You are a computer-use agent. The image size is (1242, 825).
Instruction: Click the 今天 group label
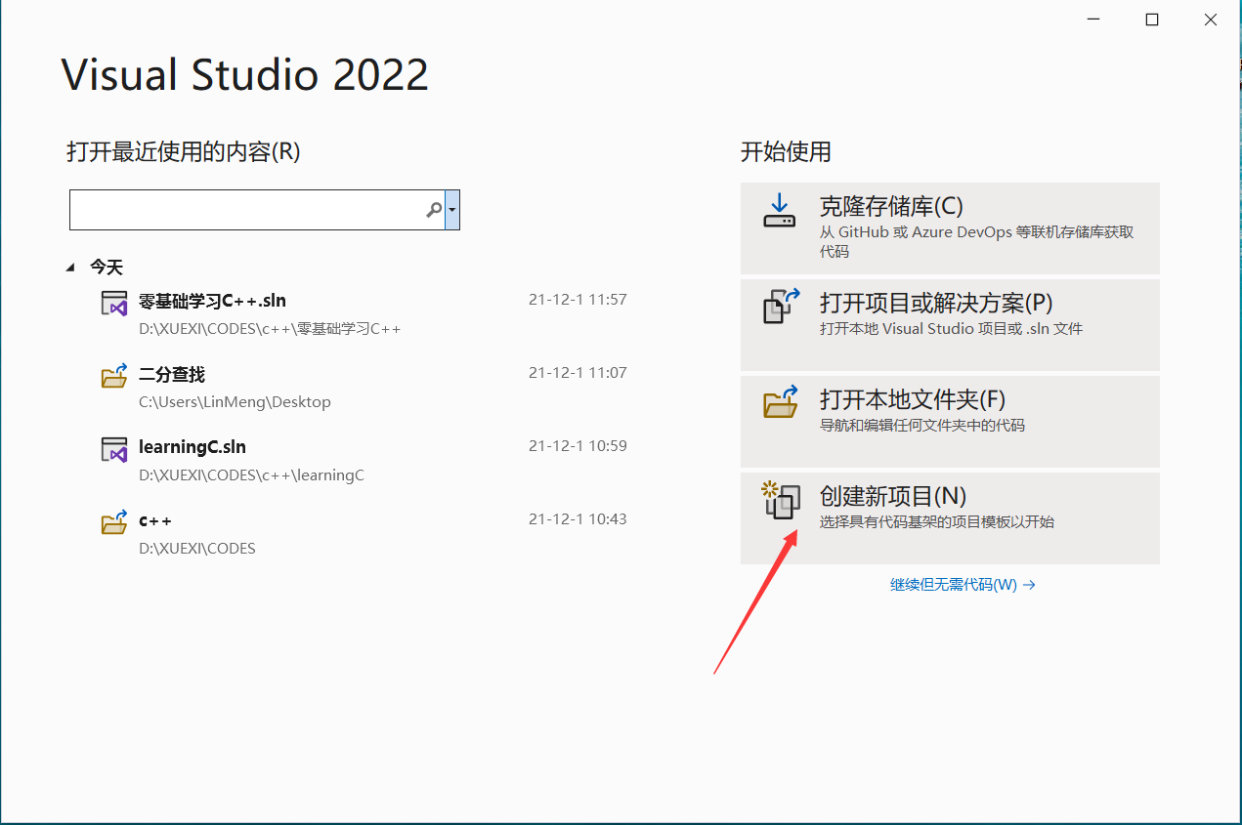pyautogui.click(x=107, y=267)
